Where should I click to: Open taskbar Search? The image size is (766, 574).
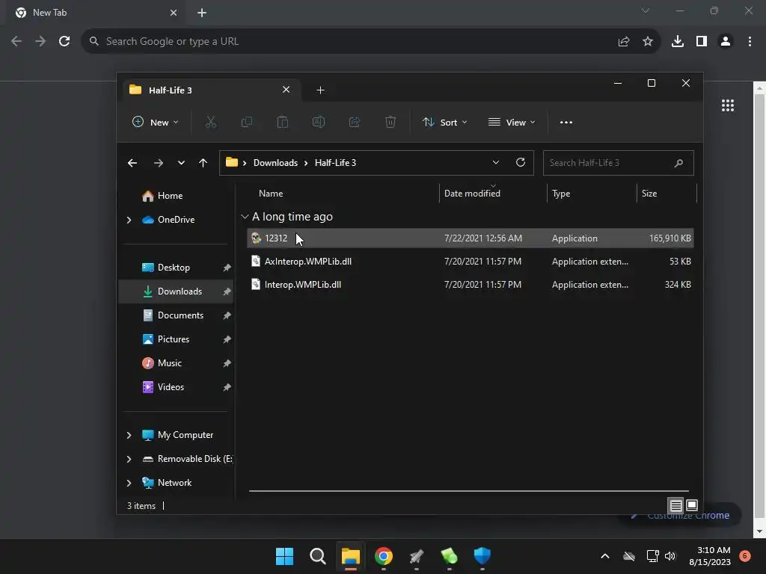317,556
